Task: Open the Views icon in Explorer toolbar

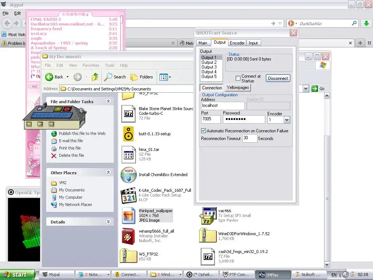Action: tap(164, 77)
